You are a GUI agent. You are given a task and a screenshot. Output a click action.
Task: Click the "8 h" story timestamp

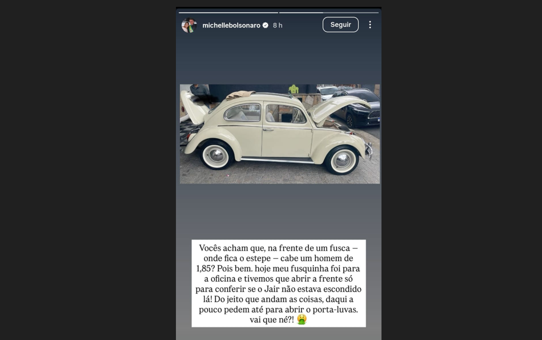tap(278, 25)
